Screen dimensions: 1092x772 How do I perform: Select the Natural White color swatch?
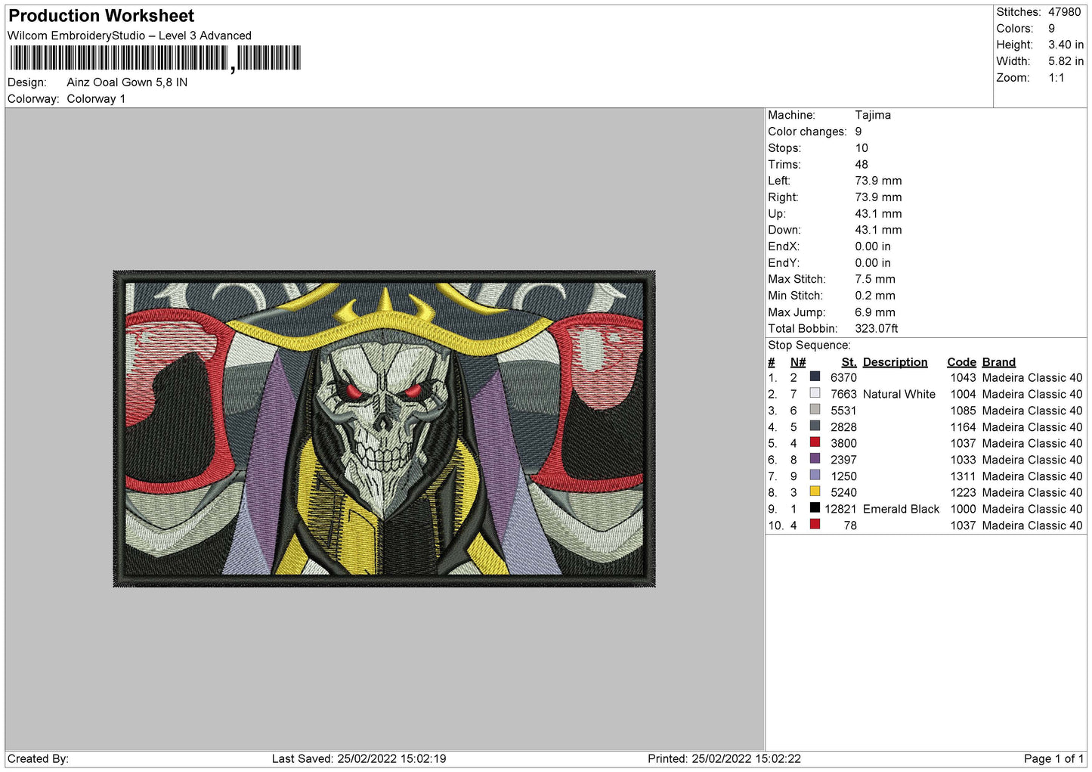(815, 393)
